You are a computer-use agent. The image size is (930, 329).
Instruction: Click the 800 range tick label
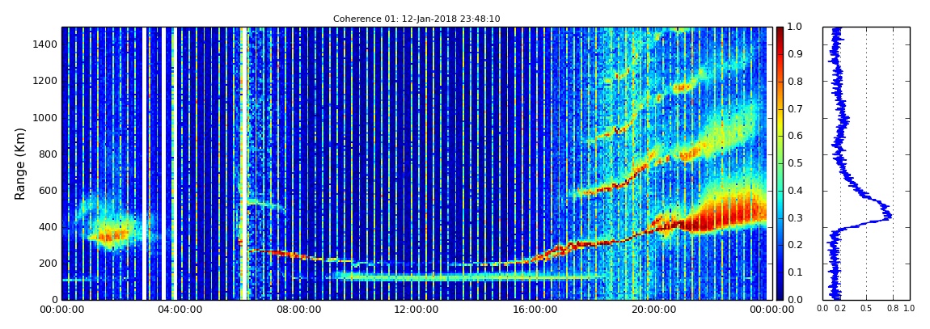48,154
